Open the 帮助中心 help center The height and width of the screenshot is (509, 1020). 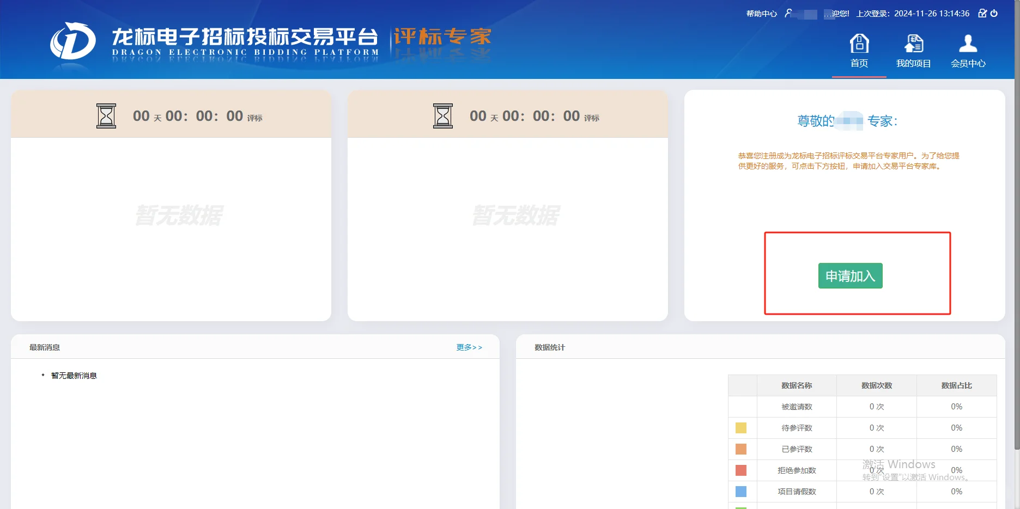click(761, 13)
